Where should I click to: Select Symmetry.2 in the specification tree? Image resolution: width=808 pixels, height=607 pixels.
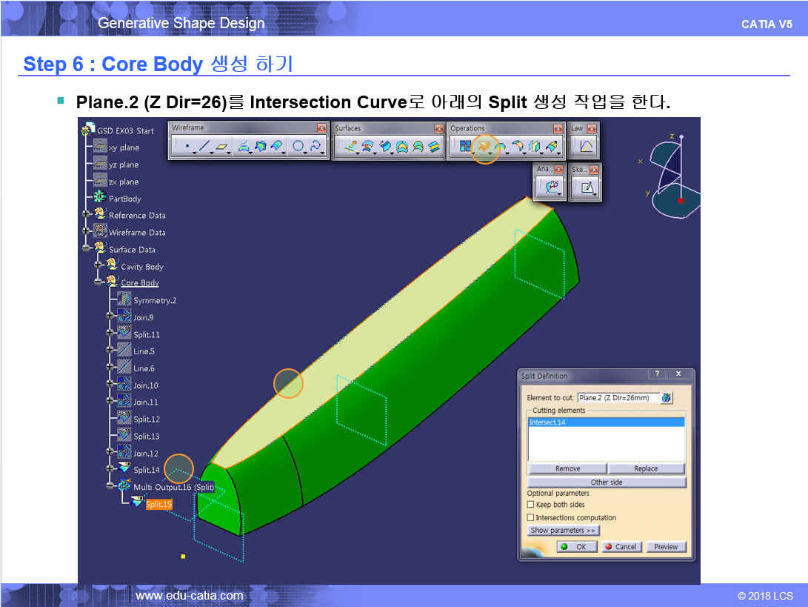(154, 300)
